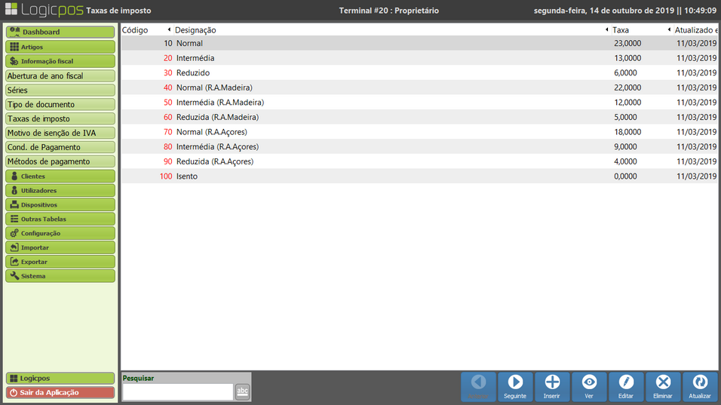The height and width of the screenshot is (405, 721).
Task: Open the Dashboard sidebar button
Action: coord(60,32)
